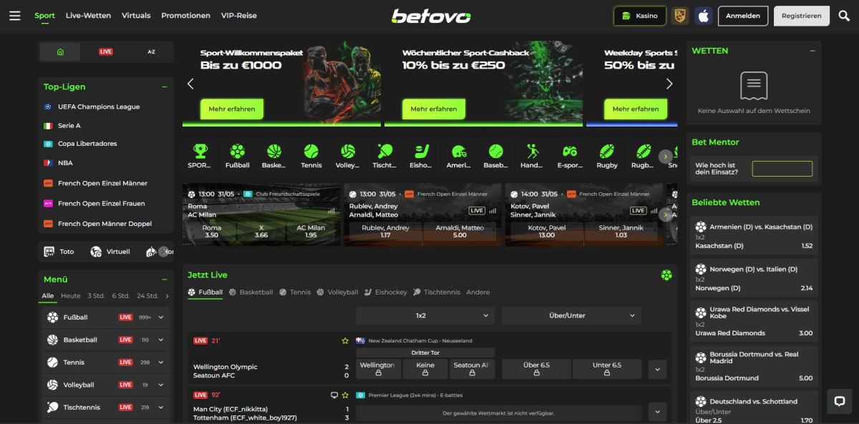859x424 pixels.
Task: Toggle the LIVE filter in sidebar
Action: (x=106, y=51)
